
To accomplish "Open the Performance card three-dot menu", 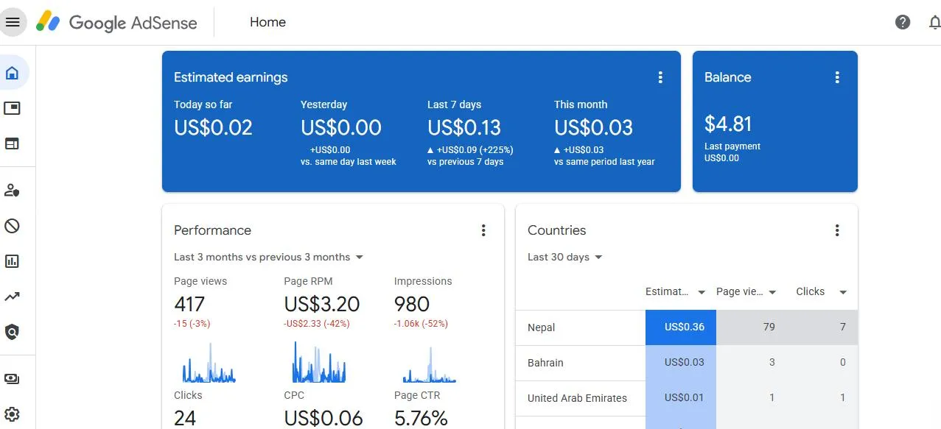I will coord(483,230).
